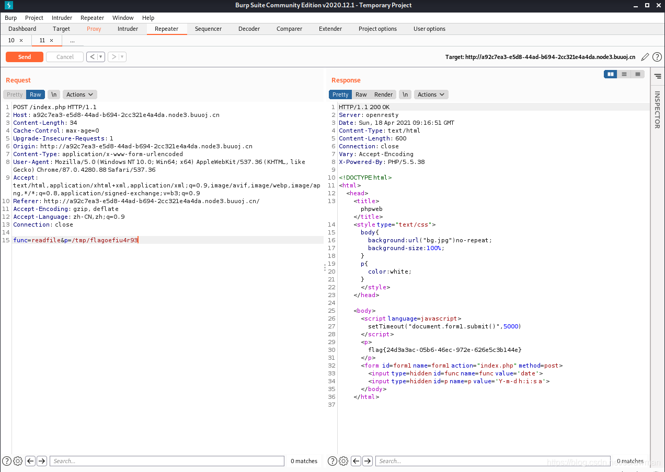Toggle the Inspector panel hamburger icon
The image size is (665, 472).
point(658,76)
